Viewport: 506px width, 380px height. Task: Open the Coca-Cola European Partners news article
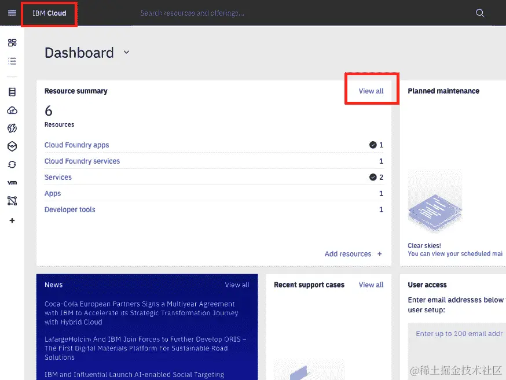tap(141, 313)
